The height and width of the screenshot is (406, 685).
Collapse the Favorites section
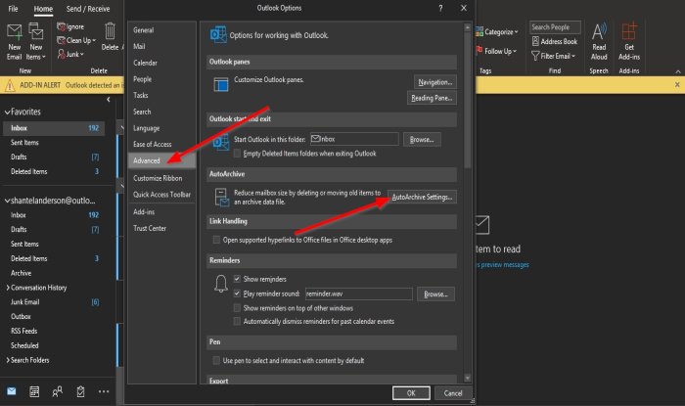pos(7,113)
